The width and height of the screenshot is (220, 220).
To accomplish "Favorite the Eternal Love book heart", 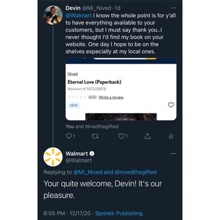I will tap(171, 105).
